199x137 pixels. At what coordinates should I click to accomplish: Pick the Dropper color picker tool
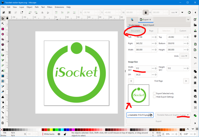tap(3, 86)
